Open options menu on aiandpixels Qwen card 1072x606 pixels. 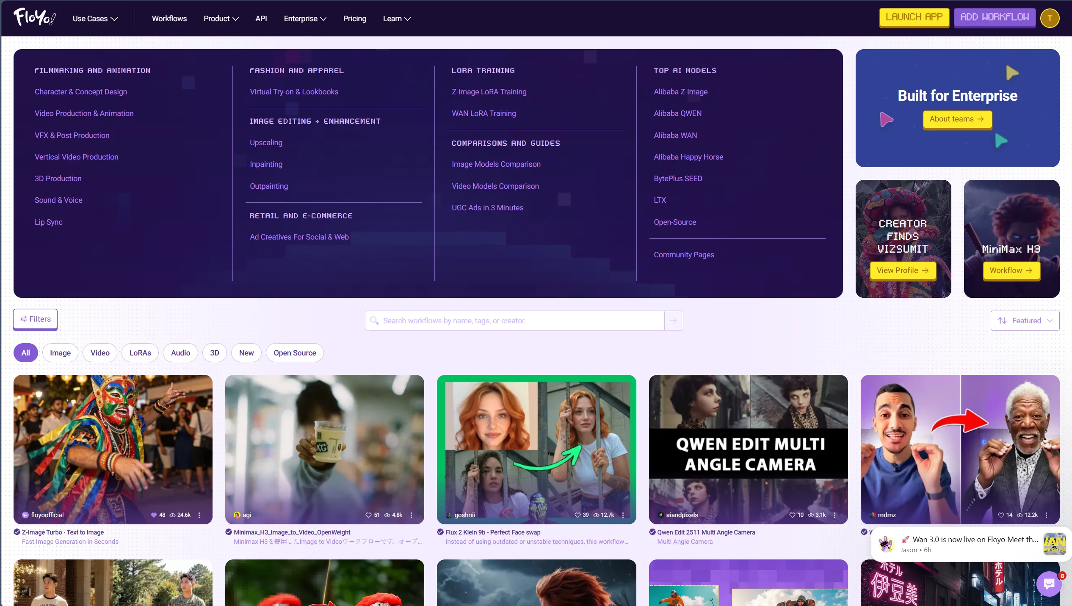coord(834,515)
